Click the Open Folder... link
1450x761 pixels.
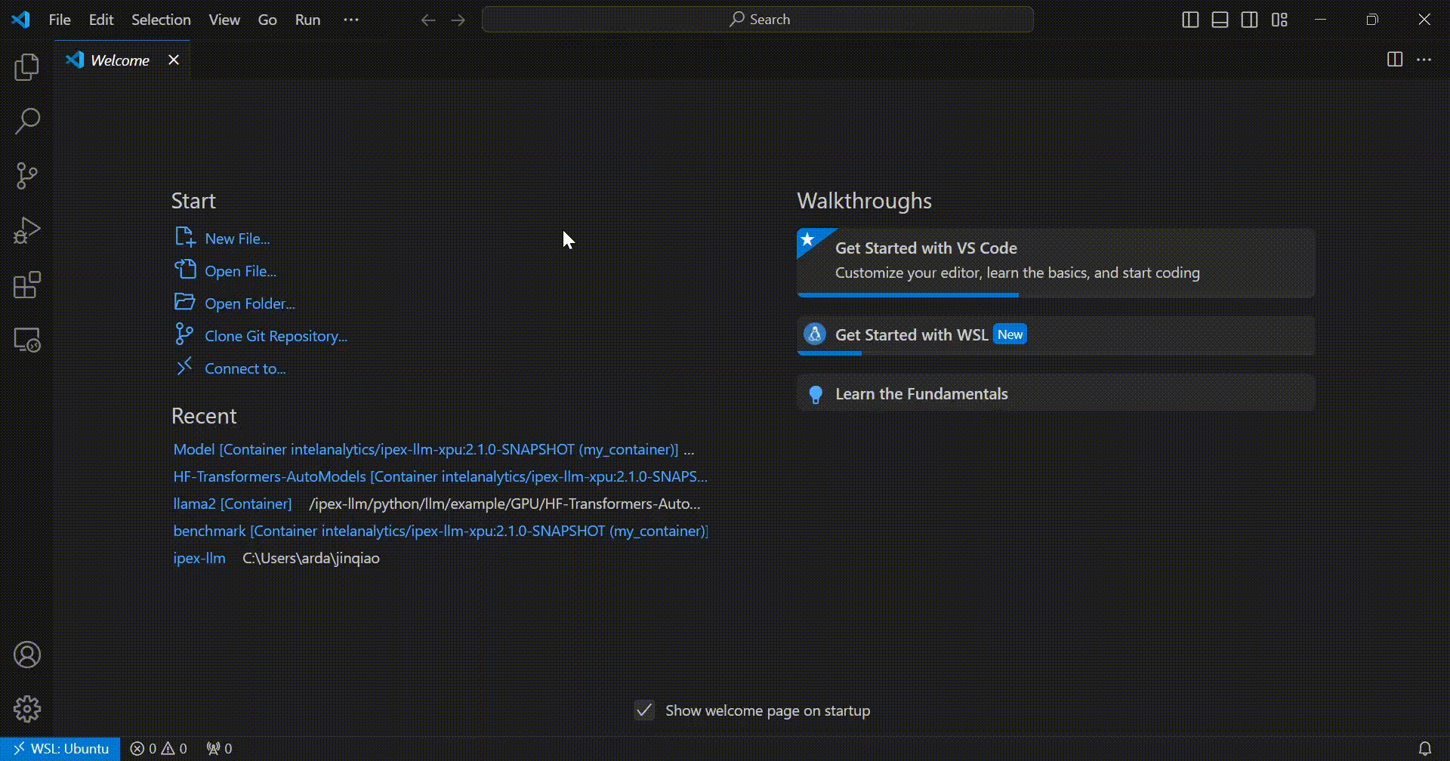coord(250,303)
